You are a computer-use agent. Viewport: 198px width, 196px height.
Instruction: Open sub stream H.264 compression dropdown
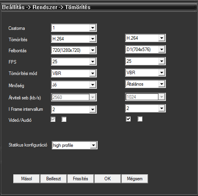[x=145, y=38]
